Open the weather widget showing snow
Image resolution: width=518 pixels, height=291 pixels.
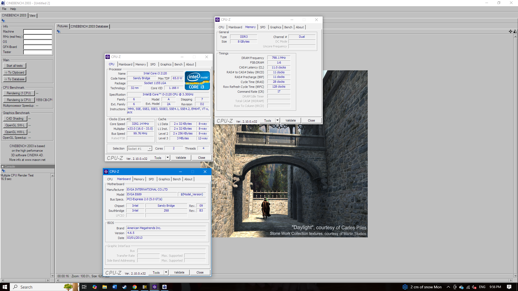422,287
